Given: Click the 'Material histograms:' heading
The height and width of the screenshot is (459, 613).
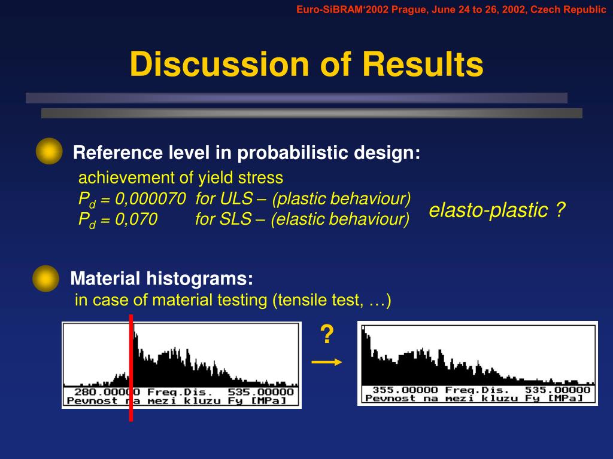Looking at the screenshot, I should pyautogui.click(x=162, y=279).
